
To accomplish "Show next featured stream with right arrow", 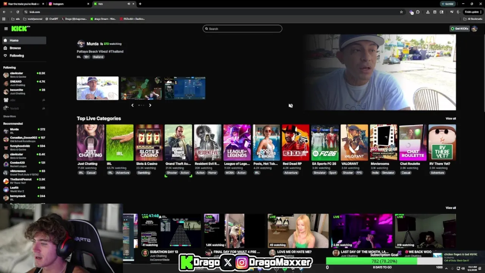I will 150,105.
